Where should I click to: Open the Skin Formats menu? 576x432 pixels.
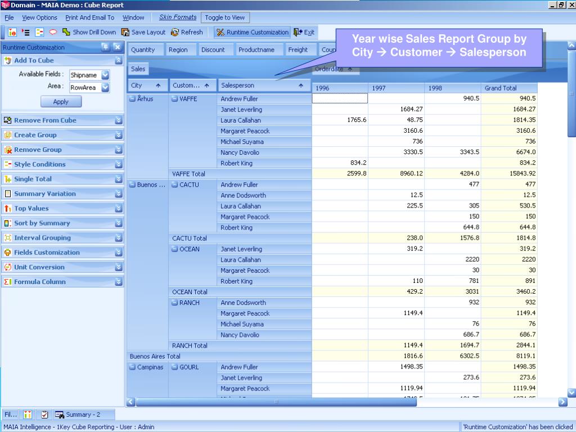(x=177, y=17)
